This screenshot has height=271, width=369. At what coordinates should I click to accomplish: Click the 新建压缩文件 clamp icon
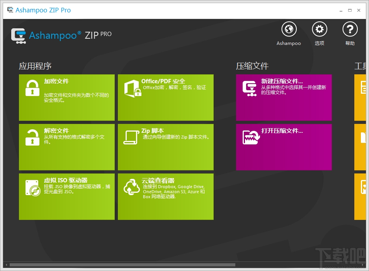pos(250,88)
